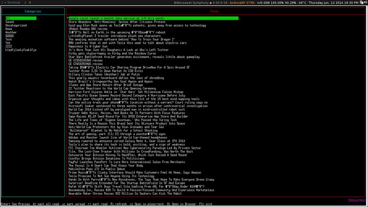
Task: Select post 'Trusper Adds Music, Movies, And Books'
Action: click(126, 113)
